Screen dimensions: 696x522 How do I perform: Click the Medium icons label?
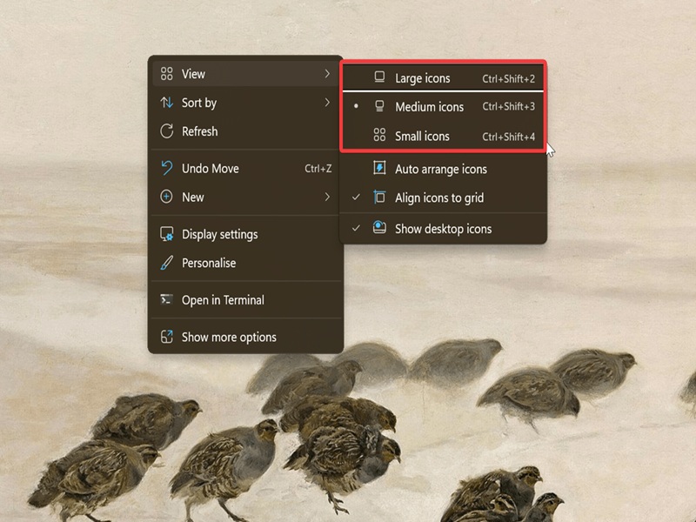pyautogui.click(x=429, y=107)
